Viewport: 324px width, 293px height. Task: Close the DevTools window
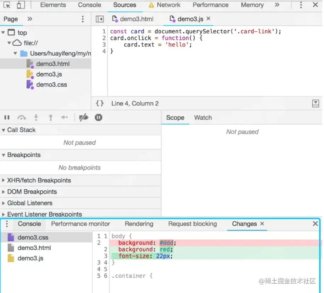tap(315, 5)
